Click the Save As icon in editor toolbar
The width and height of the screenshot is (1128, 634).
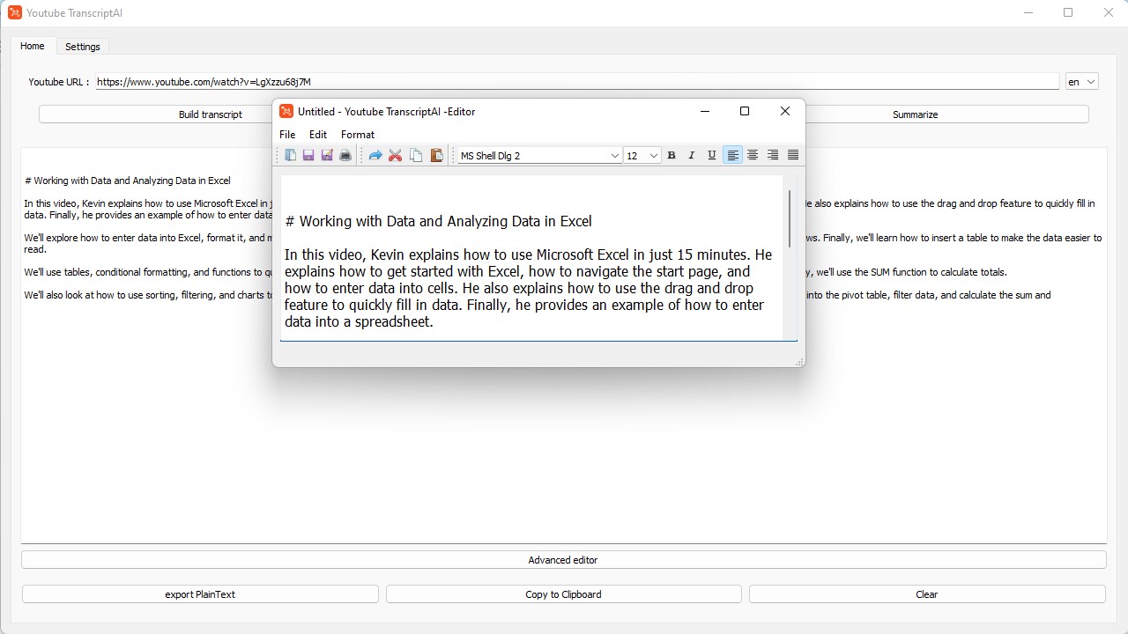pyautogui.click(x=327, y=156)
